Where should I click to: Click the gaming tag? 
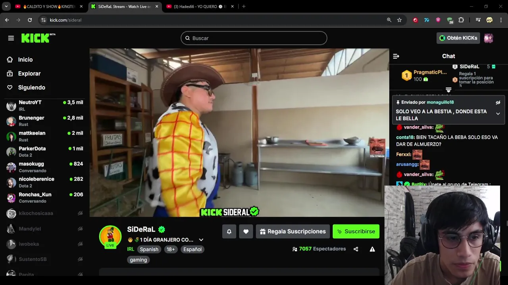[139, 260]
